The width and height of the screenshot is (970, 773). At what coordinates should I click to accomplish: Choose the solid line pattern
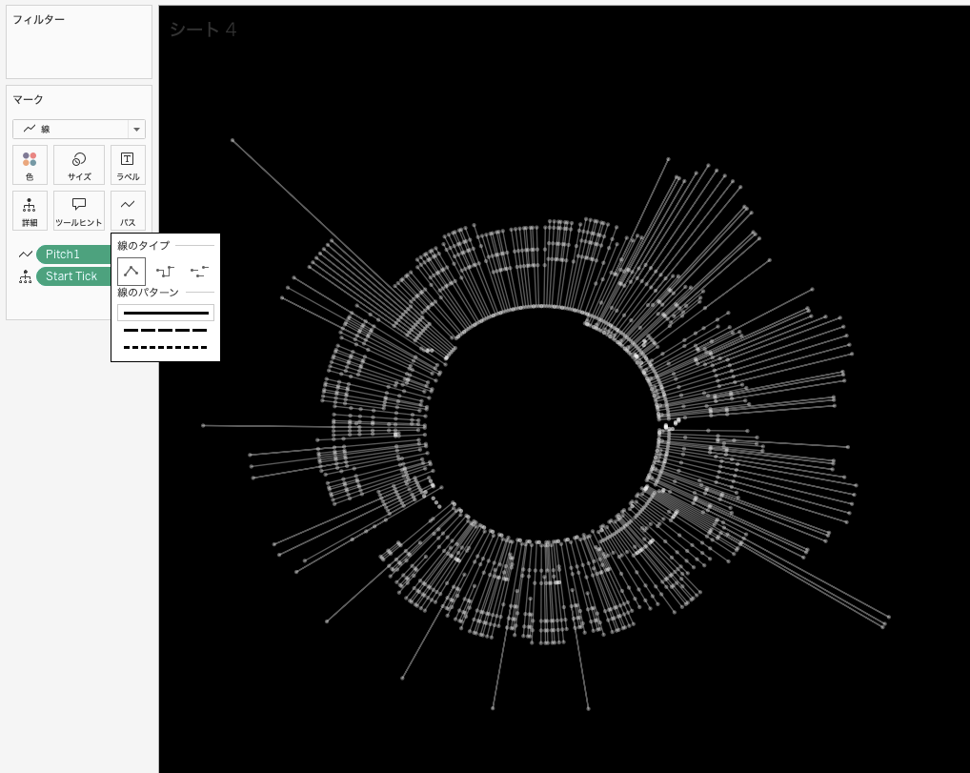coord(166,313)
